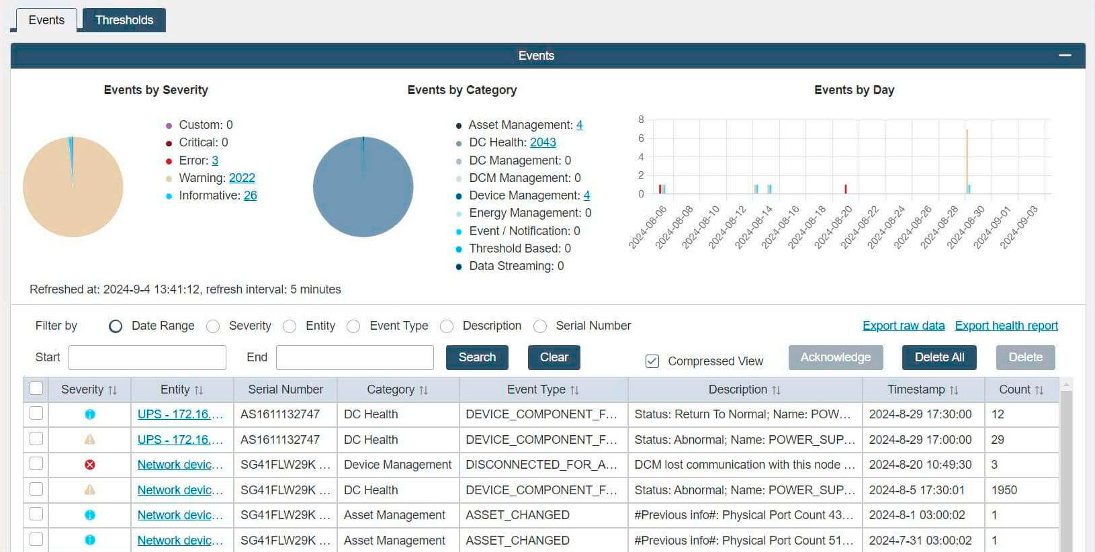
Task: Click the Events by Severity pie chart
Action: click(73, 187)
